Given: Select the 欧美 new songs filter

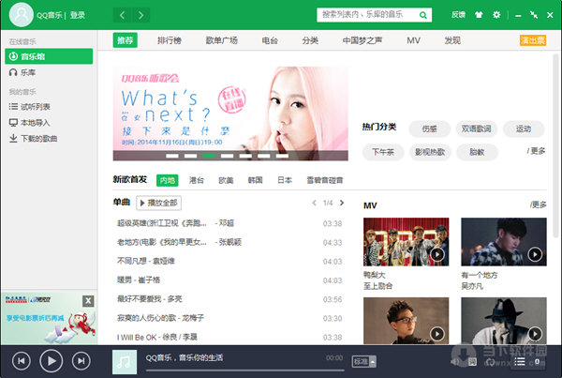Looking at the screenshot, I should 226,180.
